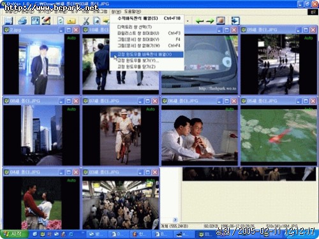
Task: Click the green Auto label in 07새 폴더.JPG window
Action: 151,109
